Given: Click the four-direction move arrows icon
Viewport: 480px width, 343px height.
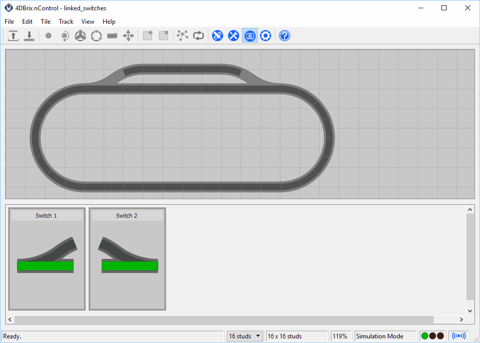Looking at the screenshot, I should coord(128,36).
